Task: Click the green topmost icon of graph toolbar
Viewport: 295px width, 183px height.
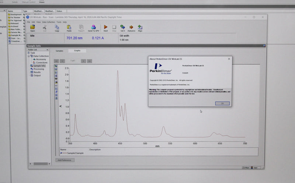Action: click(56, 66)
